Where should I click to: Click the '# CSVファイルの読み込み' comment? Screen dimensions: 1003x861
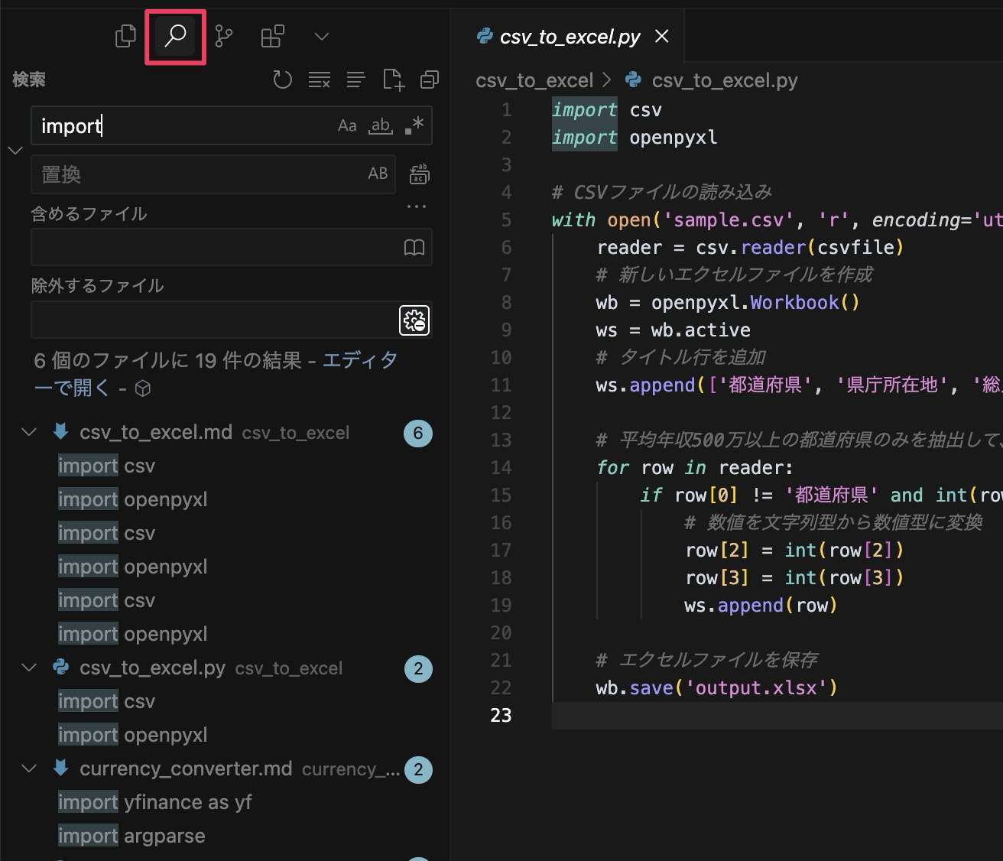(x=662, y=192)
